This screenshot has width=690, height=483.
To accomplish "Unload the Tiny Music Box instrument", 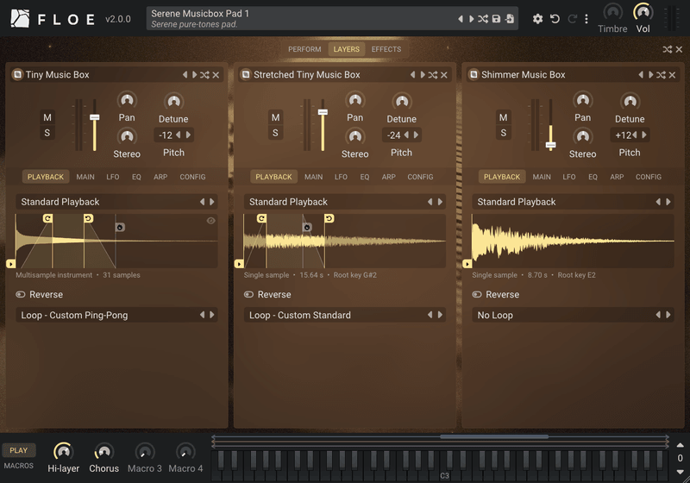I will [216, 75].
